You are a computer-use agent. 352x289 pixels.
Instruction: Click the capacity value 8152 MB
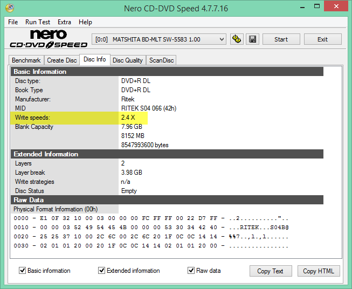133,136
